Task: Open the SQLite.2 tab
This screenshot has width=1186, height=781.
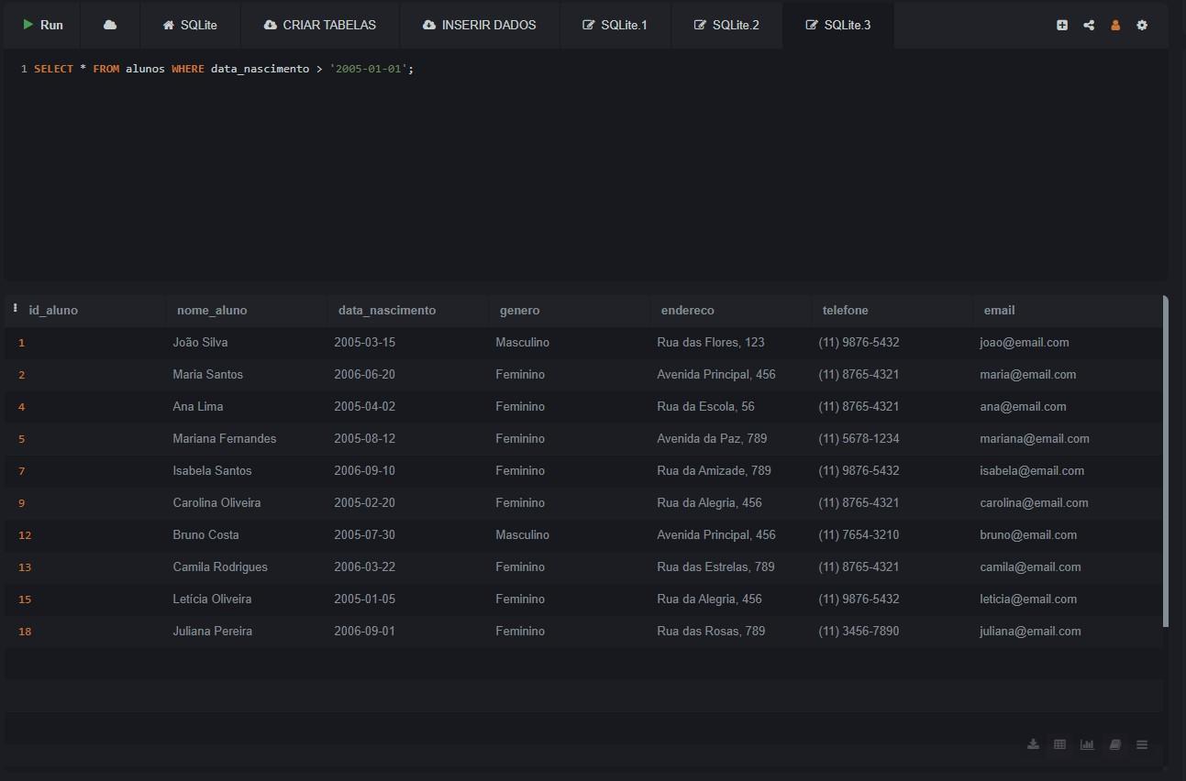Action: [726, 25]
